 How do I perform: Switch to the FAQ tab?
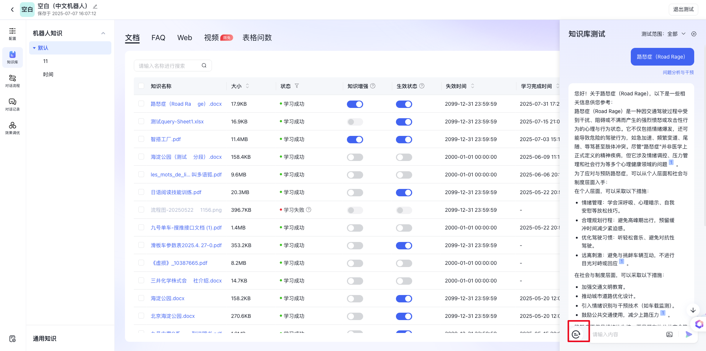158,38
